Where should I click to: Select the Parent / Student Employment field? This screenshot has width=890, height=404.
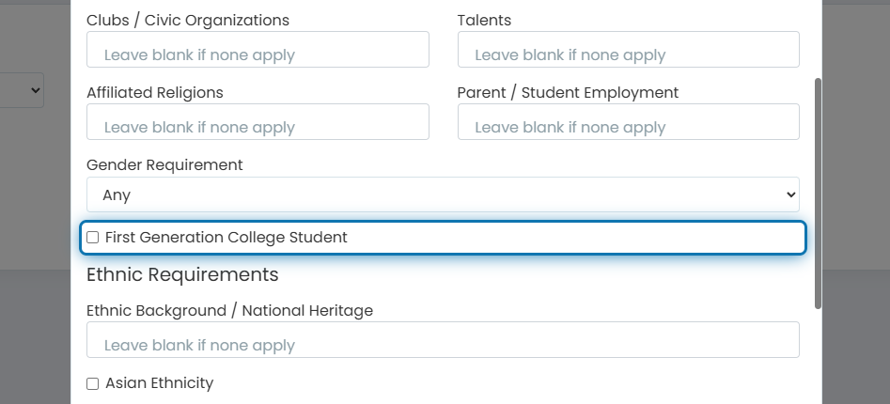point(629,121)
